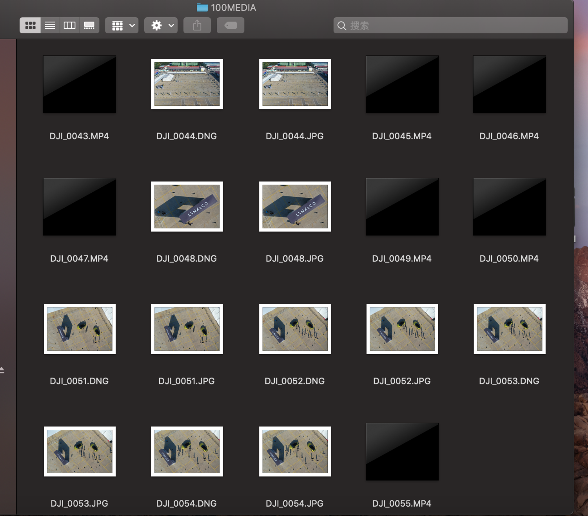Click the file name DJI_0052.DNG
Screen dimensions: 588x516
coord(295,381)
